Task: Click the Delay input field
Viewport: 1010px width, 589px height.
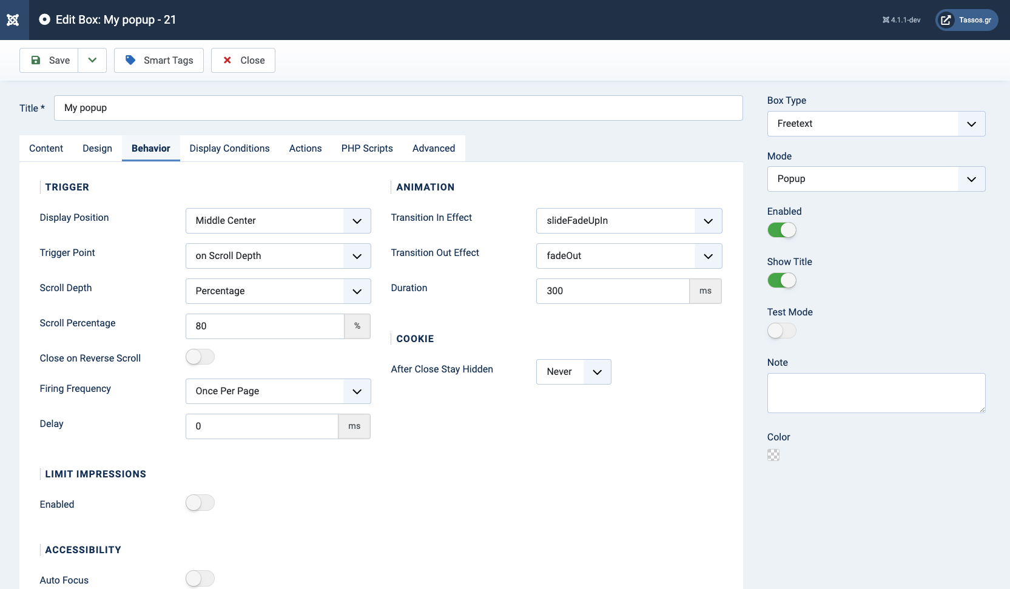Action: pyautogui.click(x=262, y=426)
